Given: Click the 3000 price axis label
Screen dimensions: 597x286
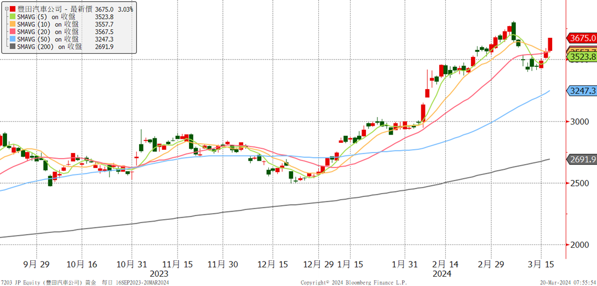Looking at the screenshot, I should click(x=579, y=122).
